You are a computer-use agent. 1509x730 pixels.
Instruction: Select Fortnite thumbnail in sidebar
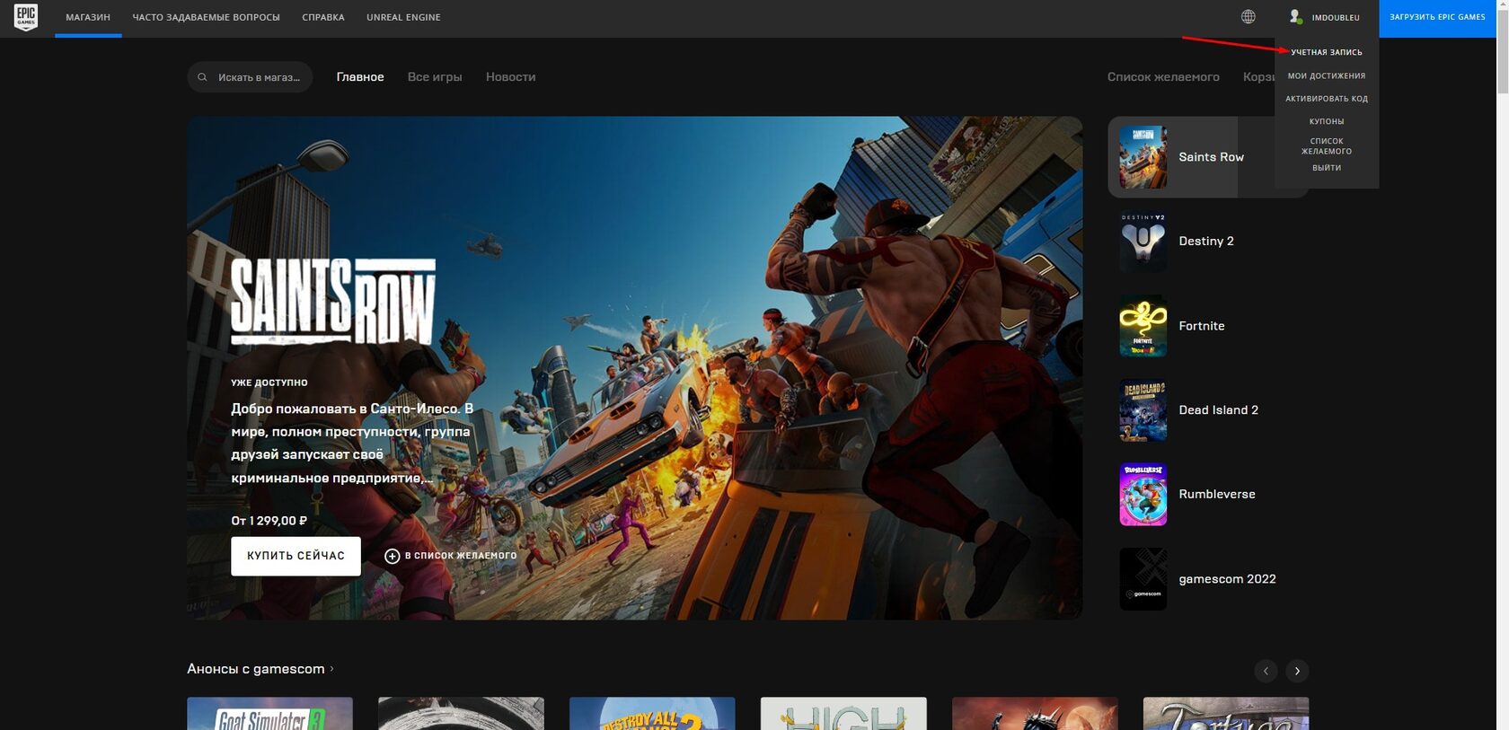pyautogui.click(x=1143, y=326)
